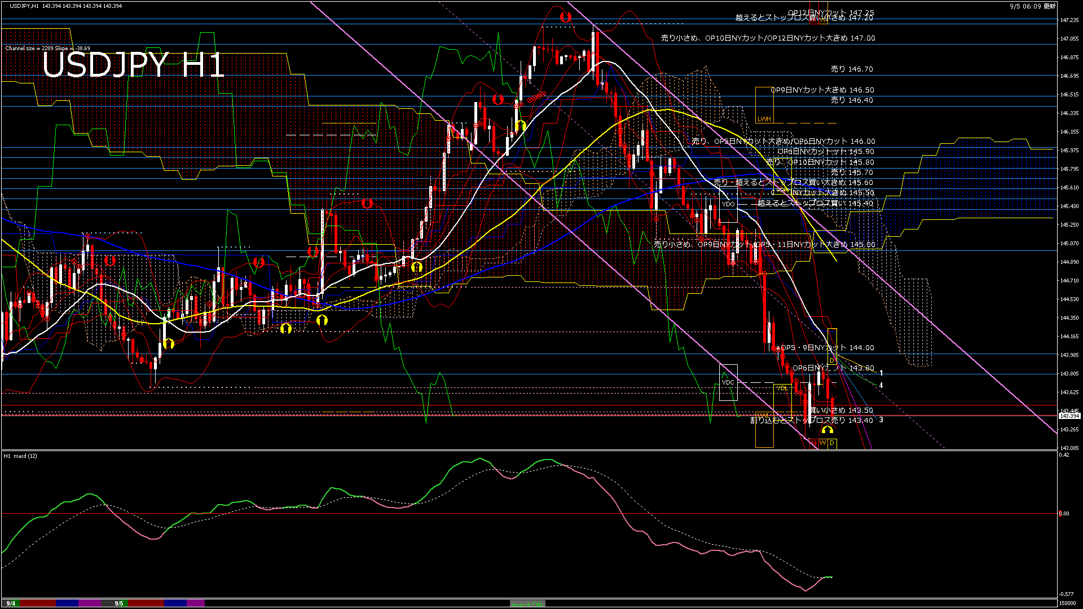The height and width of the screenshot is (609, 1083).
Task: Click the large USDJPY H1 title label
Action: [x=133, y=65]
